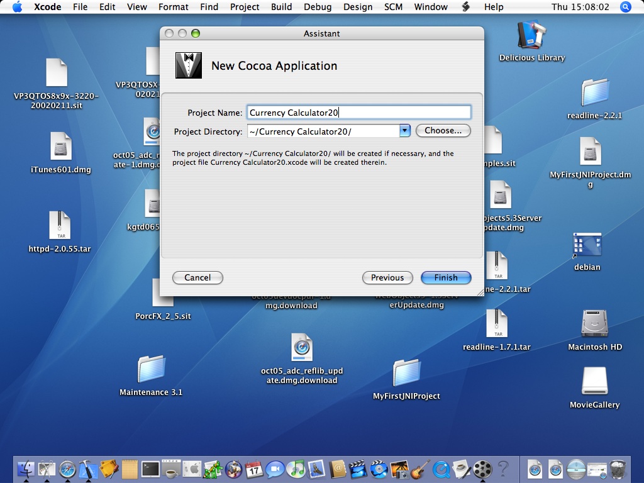The height and width of the screenshot is (483, 644).
Task: Click the Finish button
Action: coord(446,277)
